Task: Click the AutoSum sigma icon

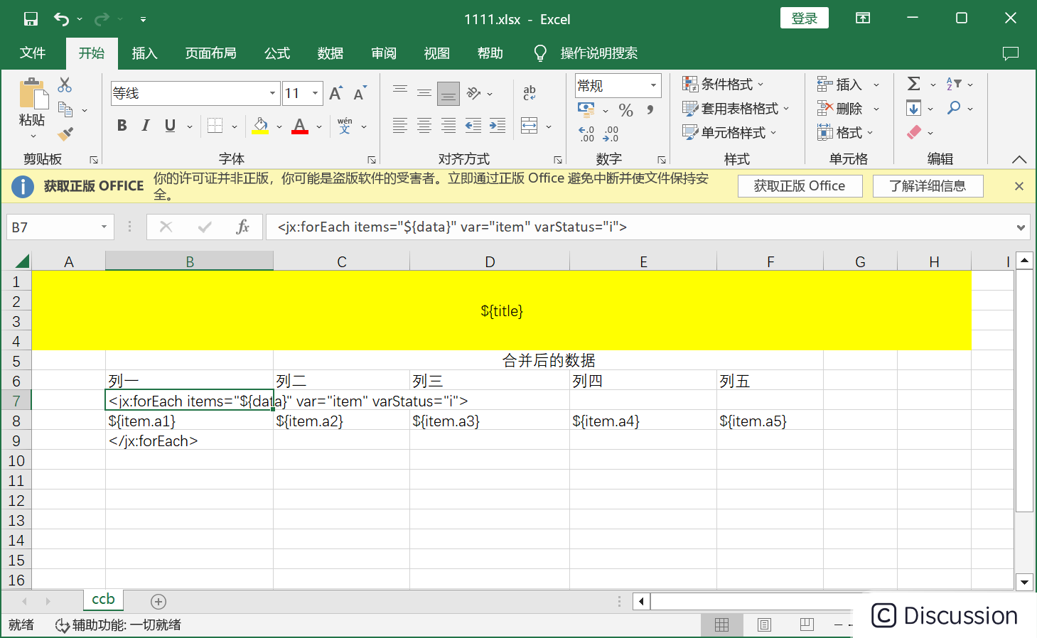Action: 915,84
